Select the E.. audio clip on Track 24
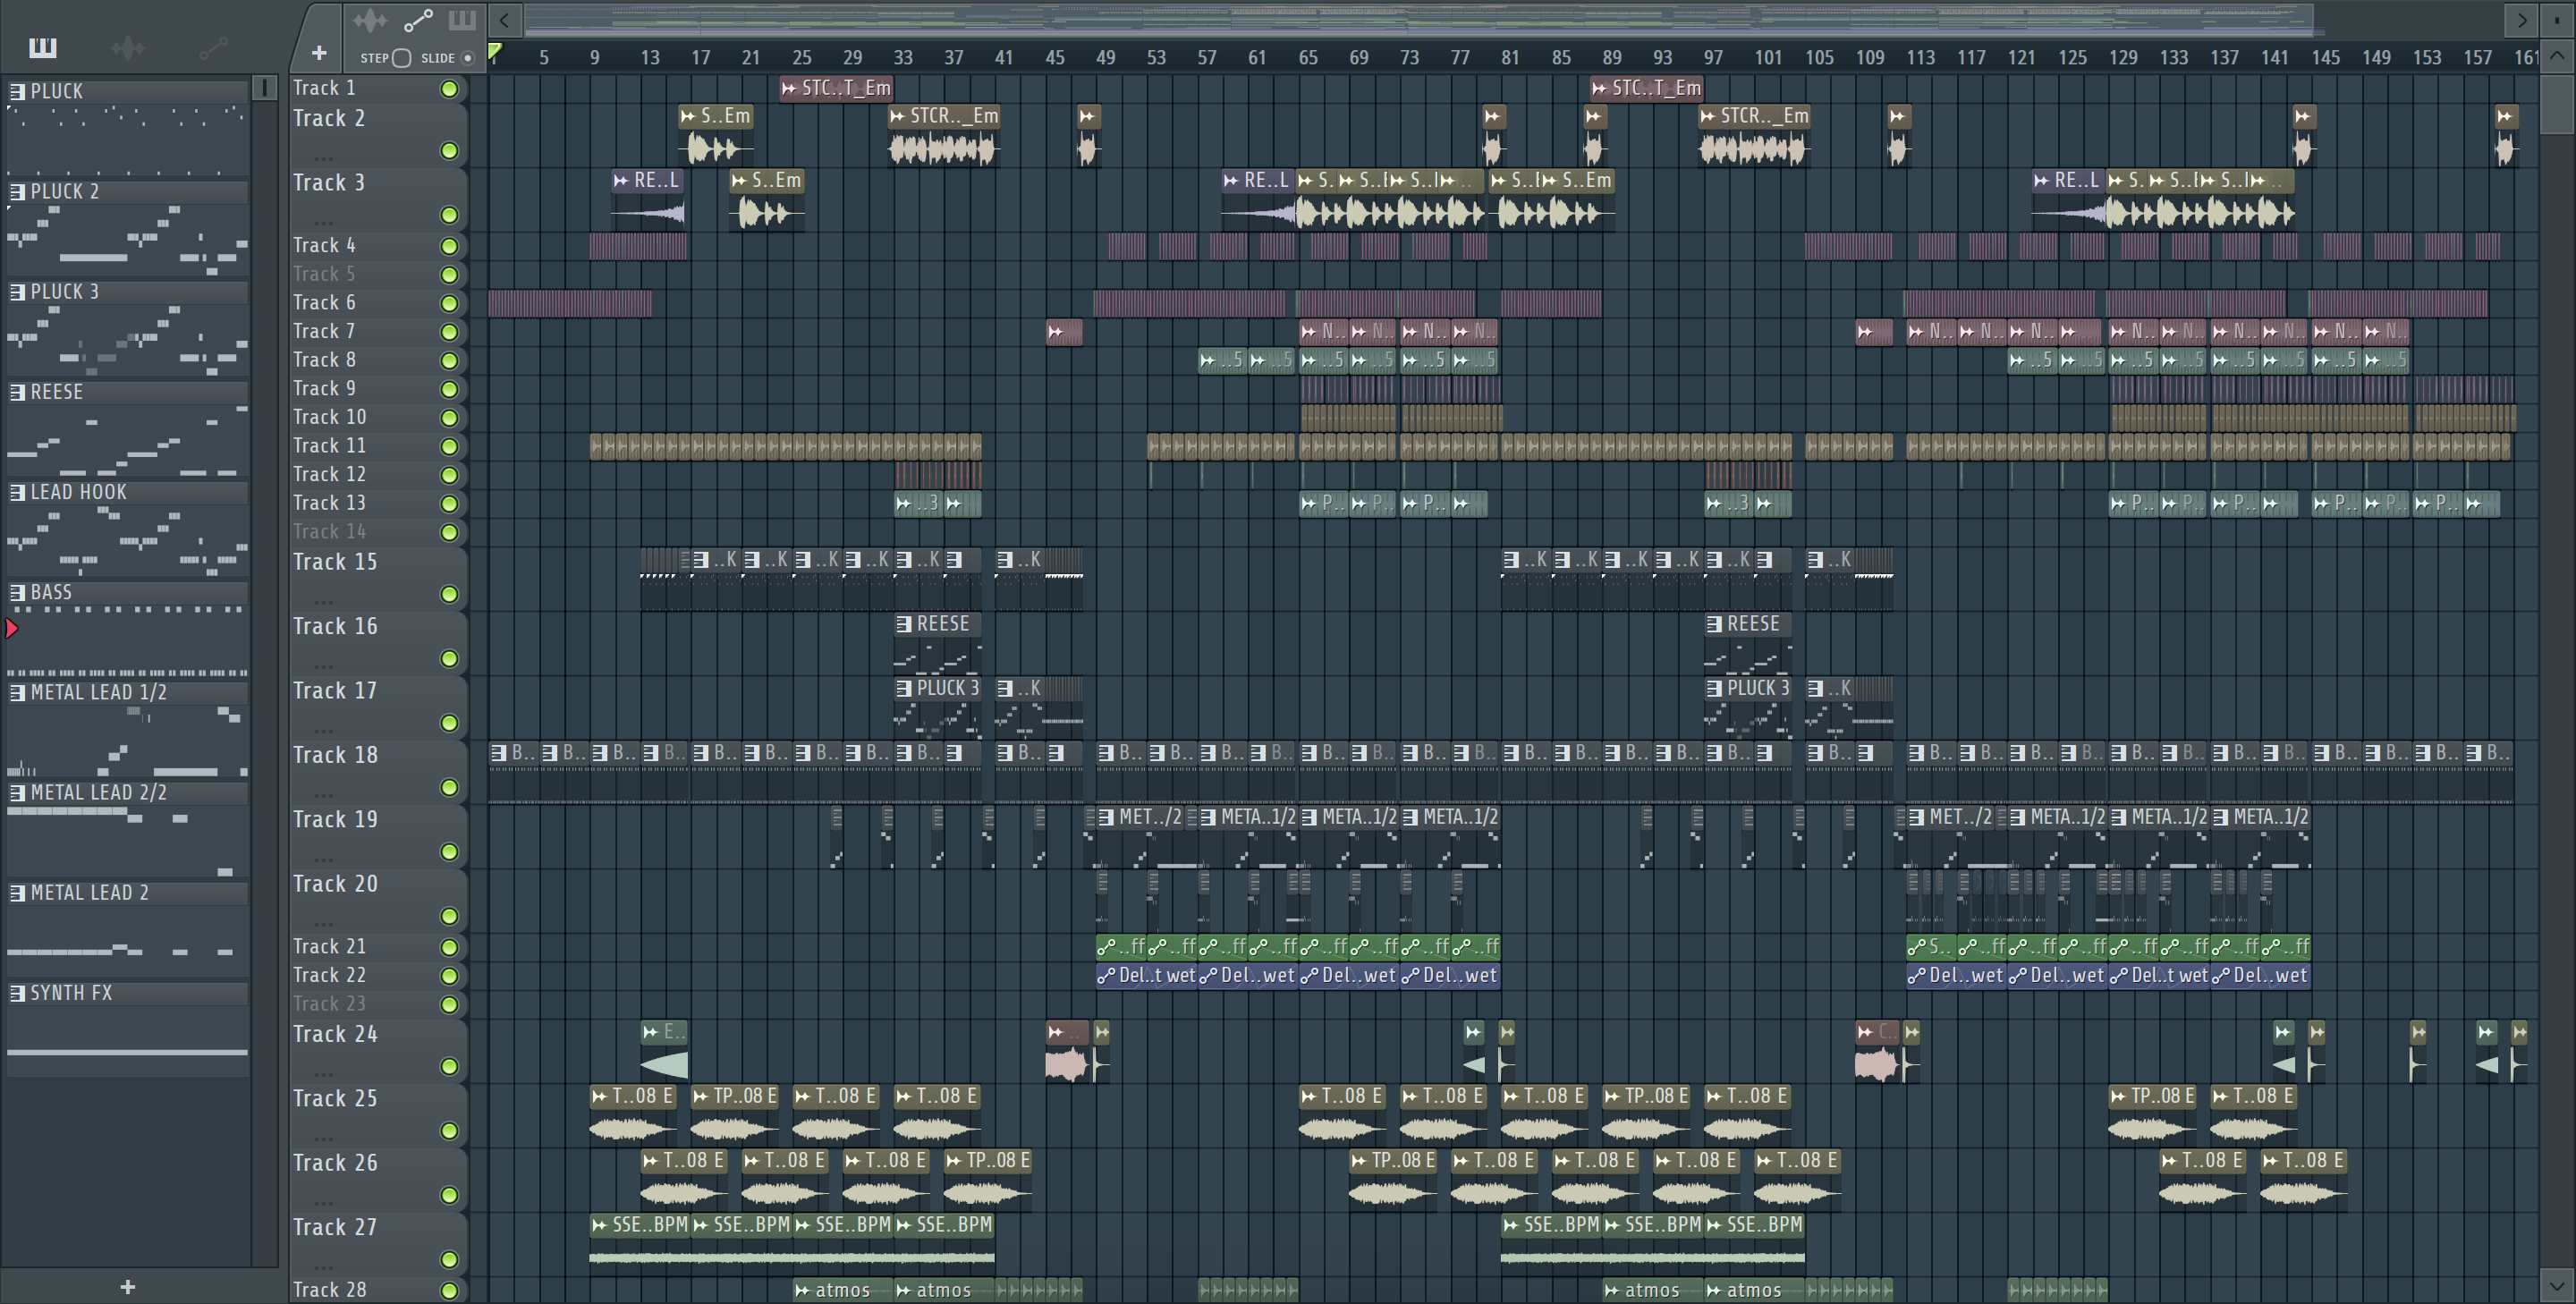The image size is (2576, 1304). [x=664, y=1050]
